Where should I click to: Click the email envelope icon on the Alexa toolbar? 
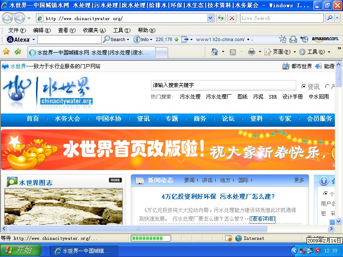point(292,39)
